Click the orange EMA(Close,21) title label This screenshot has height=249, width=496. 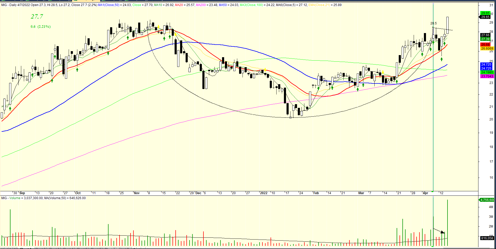click(x=319, y=5)
